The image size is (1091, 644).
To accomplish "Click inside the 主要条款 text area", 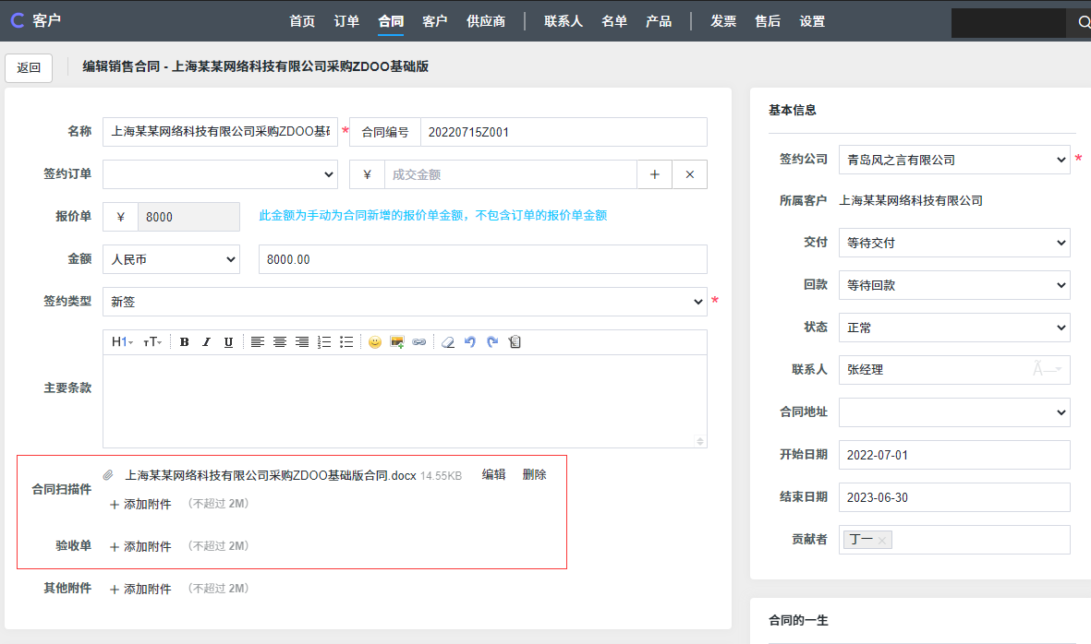I will point(405,401).
